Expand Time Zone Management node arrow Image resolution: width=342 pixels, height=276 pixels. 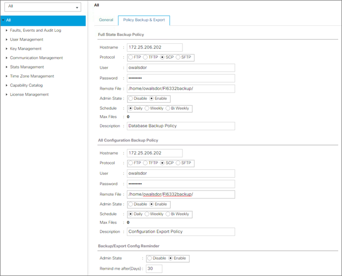[6, 76]
